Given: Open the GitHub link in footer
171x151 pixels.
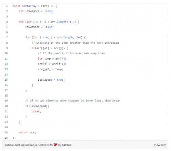Looking at the screenshot, I should click(67, 145).
